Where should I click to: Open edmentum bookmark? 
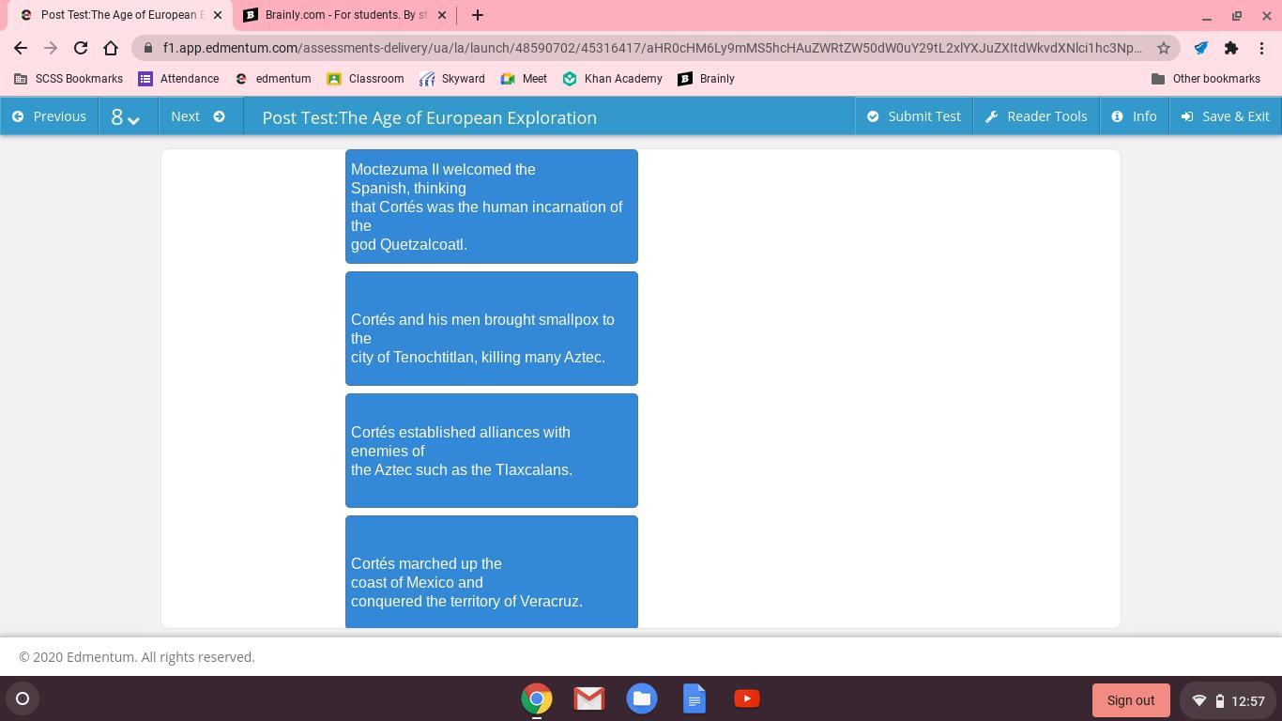click(x=272, y=79)
